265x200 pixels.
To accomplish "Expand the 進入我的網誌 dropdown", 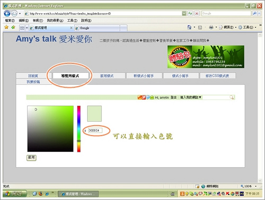I will [x=191, y=97].
